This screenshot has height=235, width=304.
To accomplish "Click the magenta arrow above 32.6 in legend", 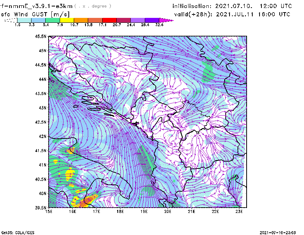I will 166,20.
